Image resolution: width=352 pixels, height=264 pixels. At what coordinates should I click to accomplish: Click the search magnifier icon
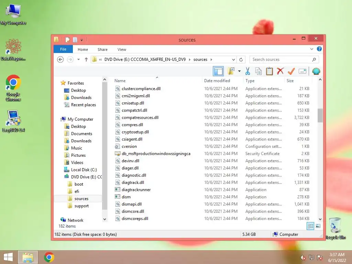pyautogui.click(x=314, y=59)
